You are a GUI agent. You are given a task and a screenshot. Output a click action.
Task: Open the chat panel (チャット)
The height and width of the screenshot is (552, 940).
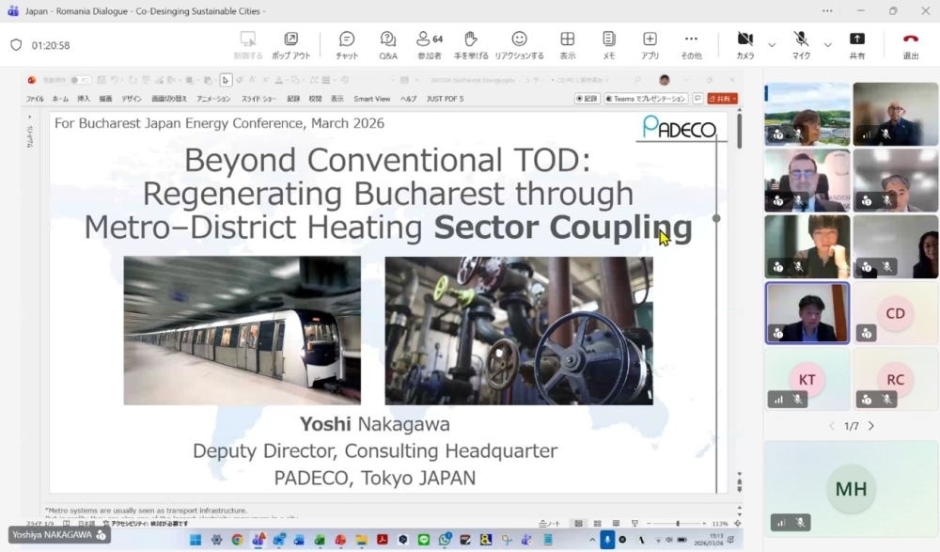pyautogui.click(x=346, y=44)
